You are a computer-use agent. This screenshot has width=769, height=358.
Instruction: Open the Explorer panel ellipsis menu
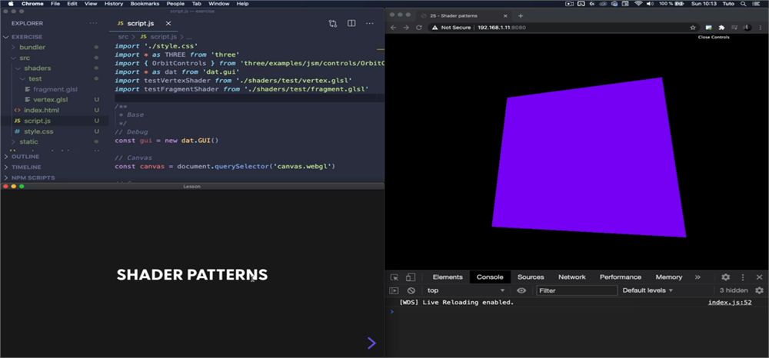pos(93,24)
